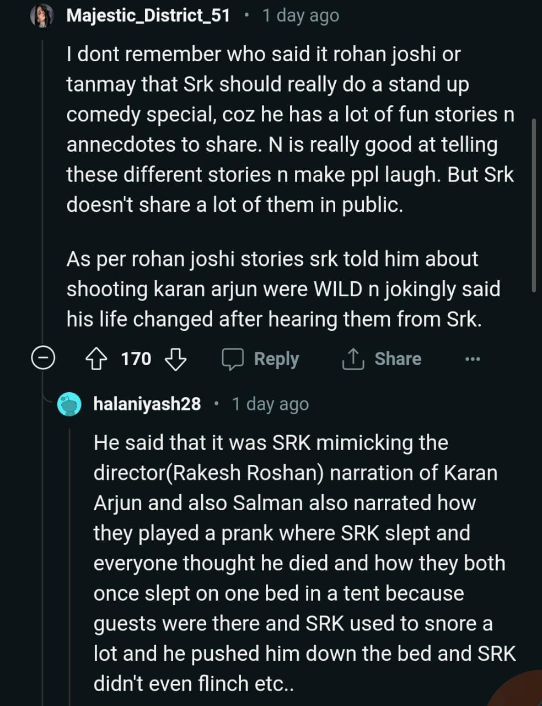Viewport: 542px width, 706px height.
Task: Click the 170 vote count
Action: pos(136,359)
